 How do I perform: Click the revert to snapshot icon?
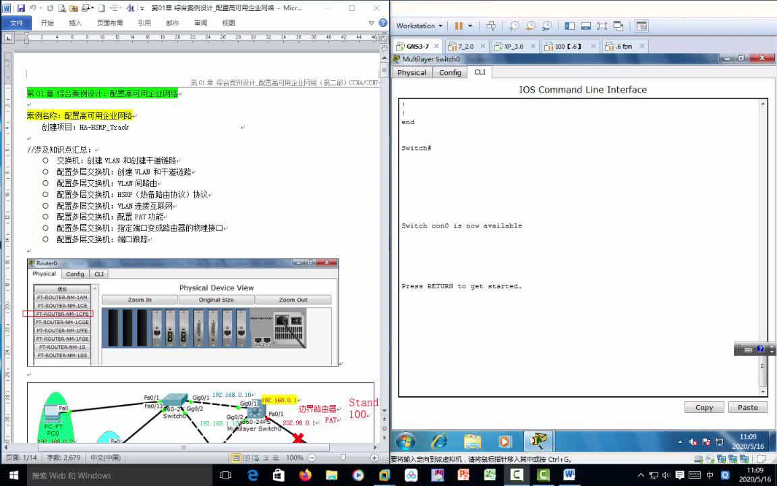click(x=530, y=26)
